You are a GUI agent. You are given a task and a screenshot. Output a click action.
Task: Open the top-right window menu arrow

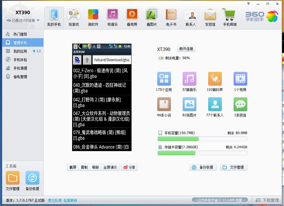coord(248,4)
